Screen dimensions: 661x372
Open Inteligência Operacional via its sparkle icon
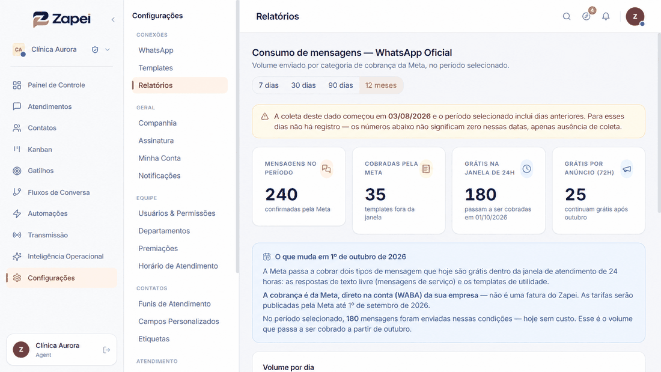tap(17, 257)
